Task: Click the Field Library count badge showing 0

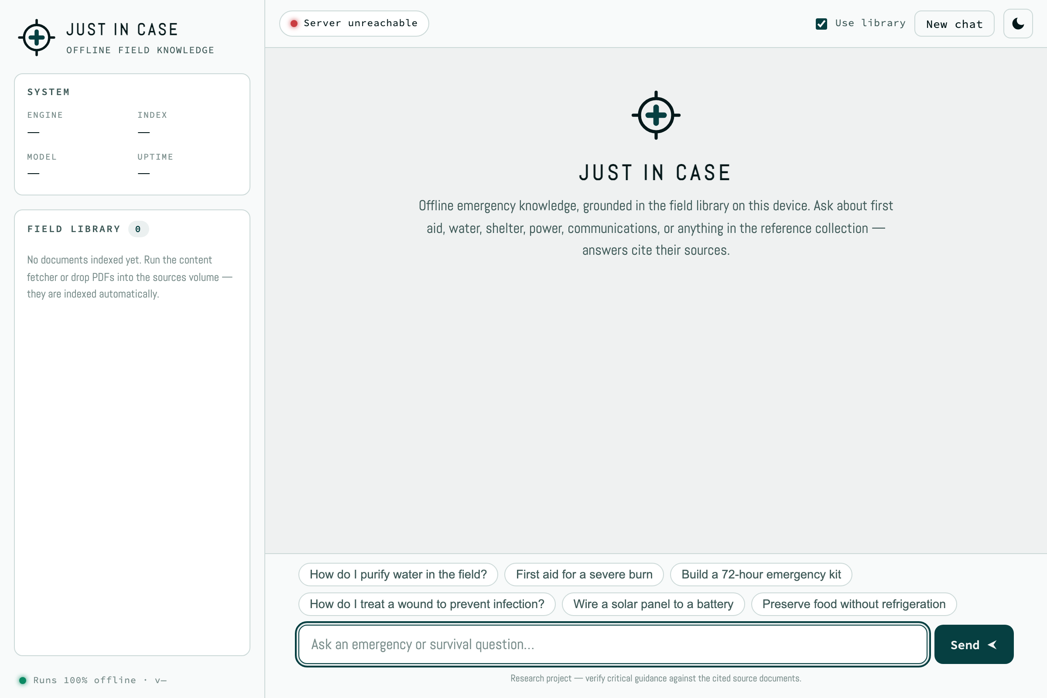Action: click(138, 229)
